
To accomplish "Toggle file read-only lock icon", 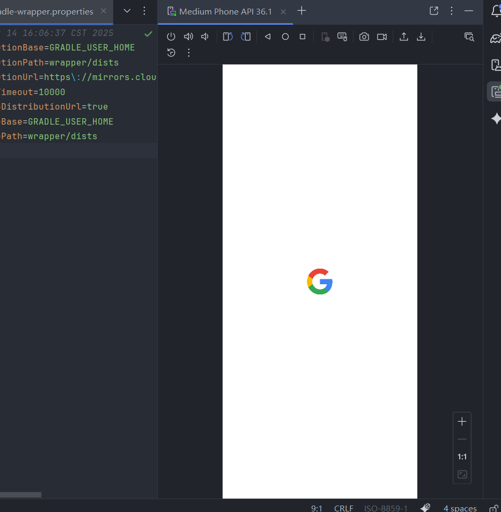I will point(494,508).
